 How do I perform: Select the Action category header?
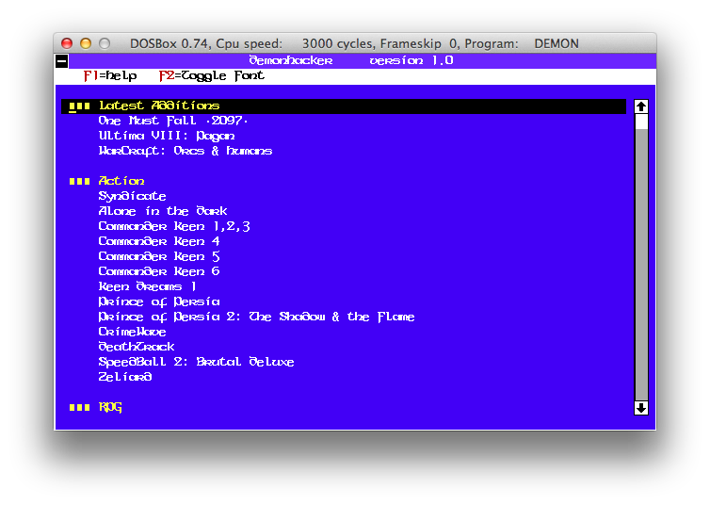tap(121, 181)
